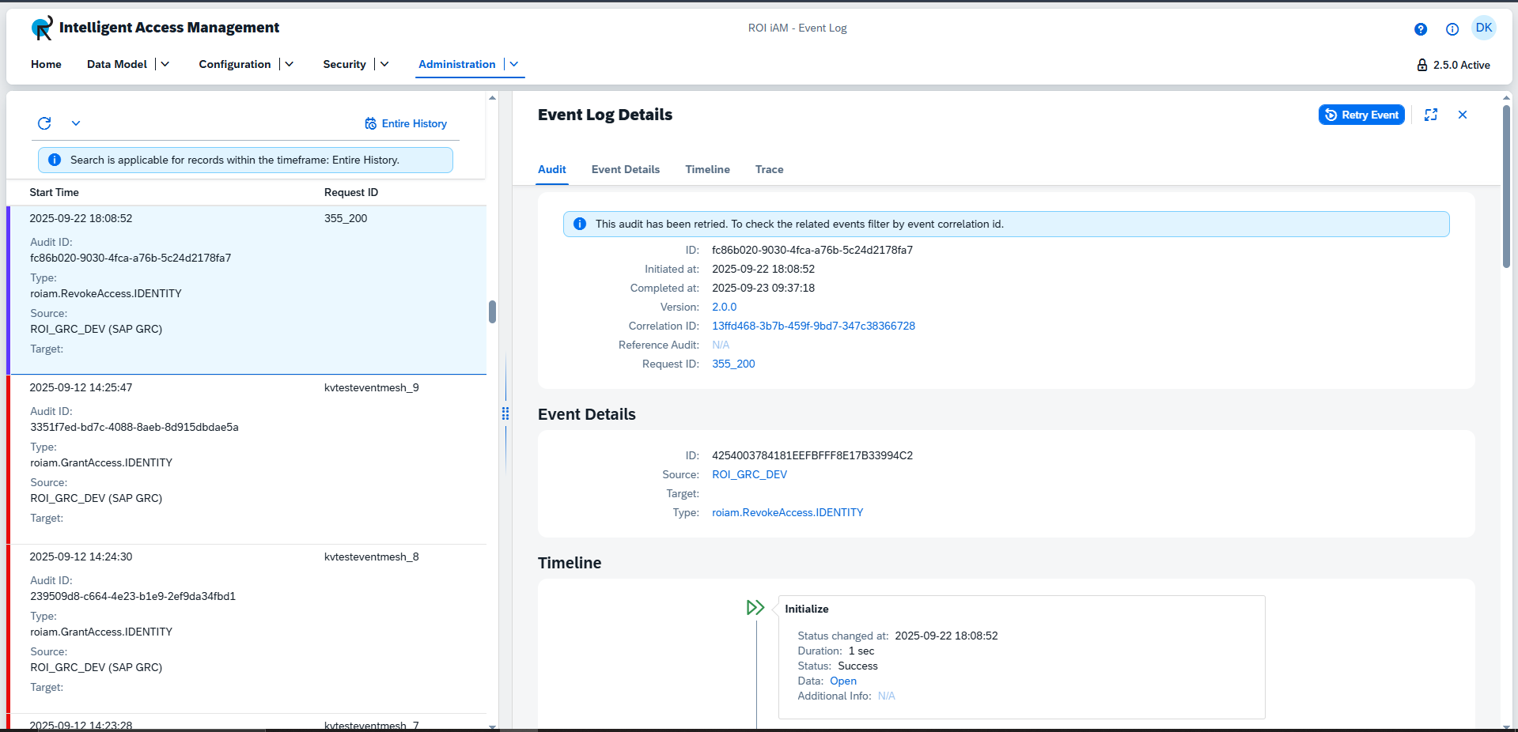The image size is (1518, 732).
Task: Click the Intelligent Access Management logo
Action: [x=42, y=28]
